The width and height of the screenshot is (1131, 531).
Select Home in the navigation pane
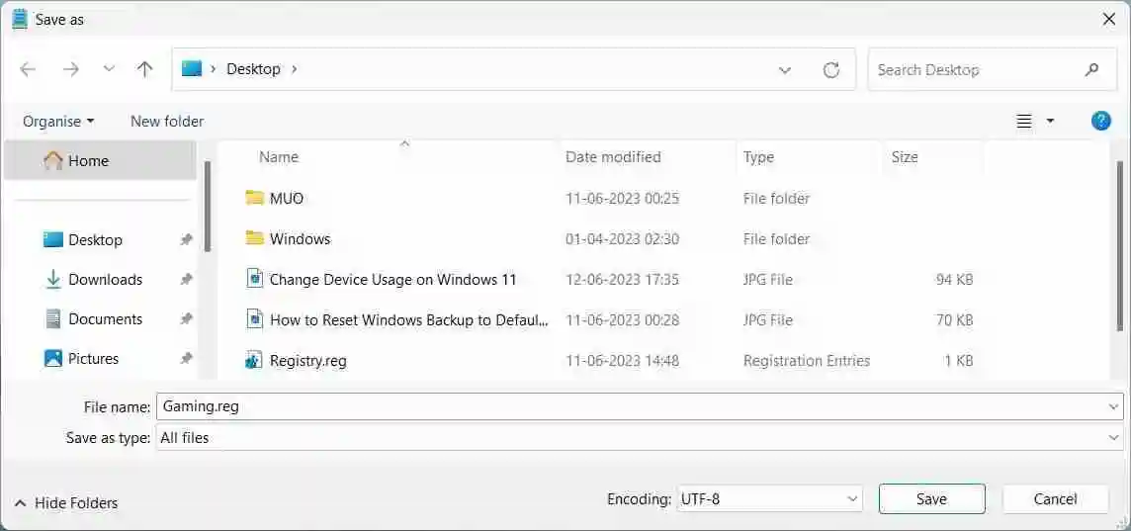(100, 161)
